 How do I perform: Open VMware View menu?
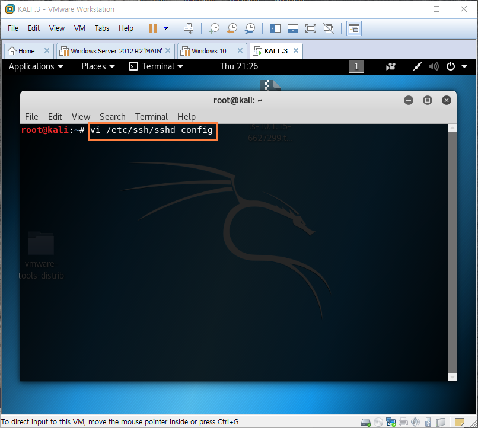tap(57, 28)
